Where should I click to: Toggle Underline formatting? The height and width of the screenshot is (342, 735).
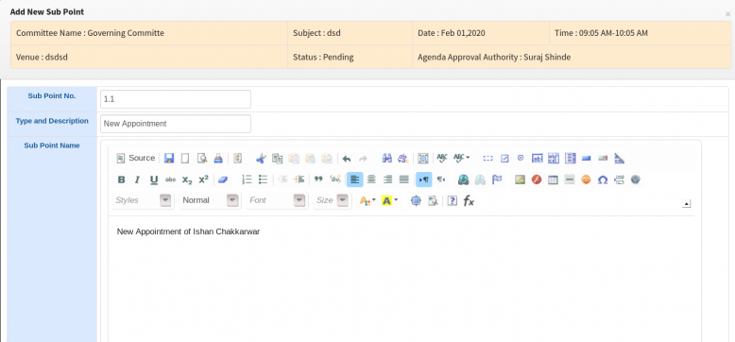(x=154, y=180)
